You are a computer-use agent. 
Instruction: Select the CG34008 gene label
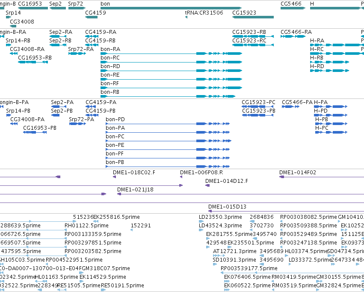click(22, 21)
